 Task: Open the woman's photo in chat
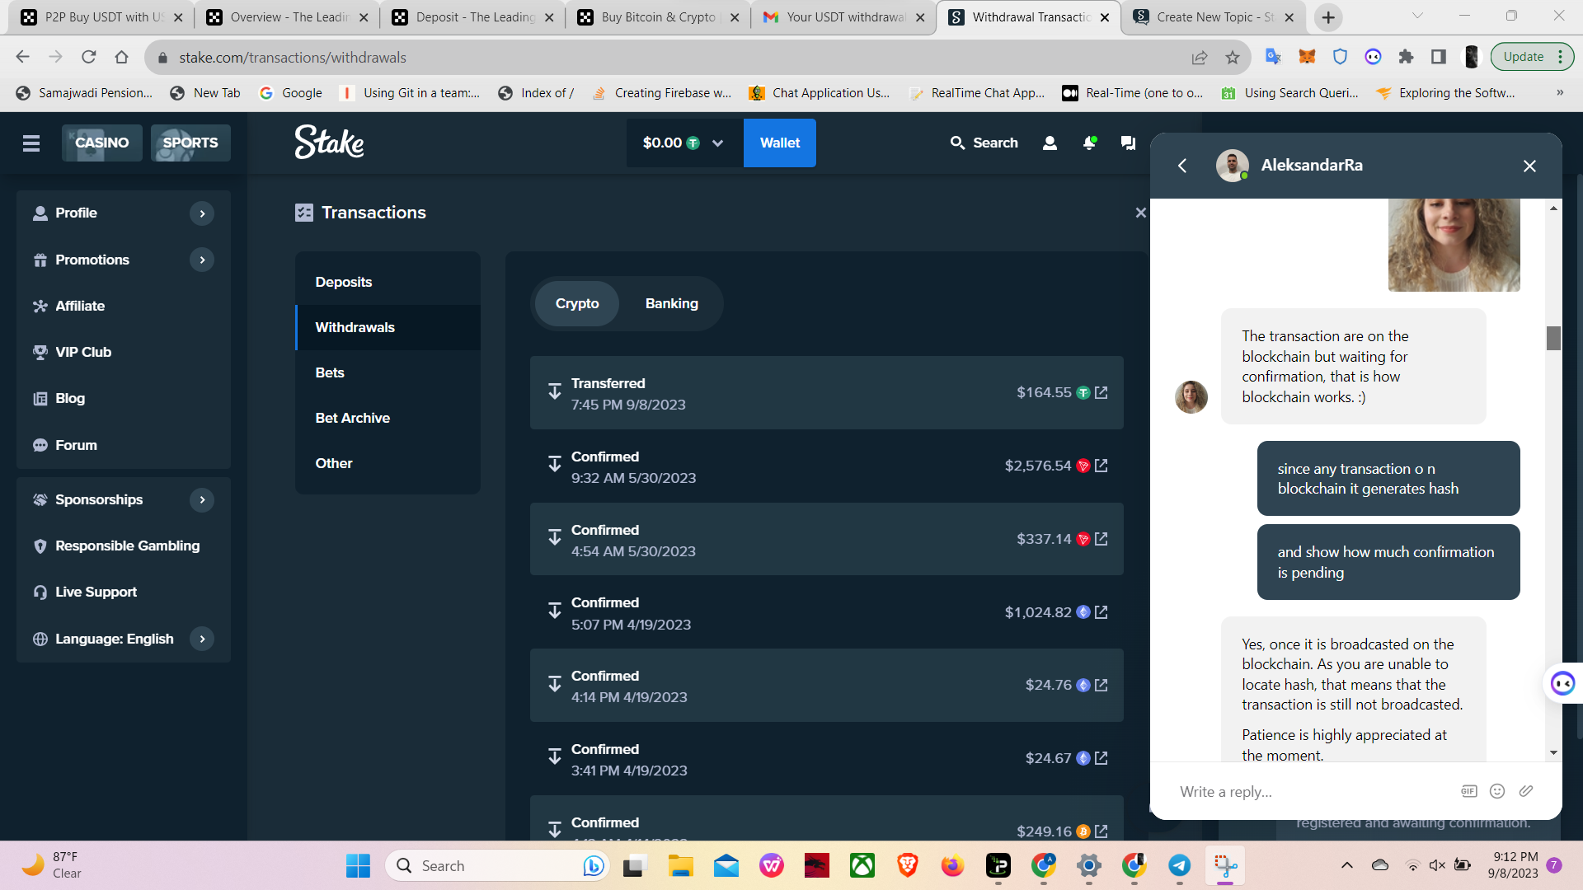pyautogui.click(x=1454, y=245)
